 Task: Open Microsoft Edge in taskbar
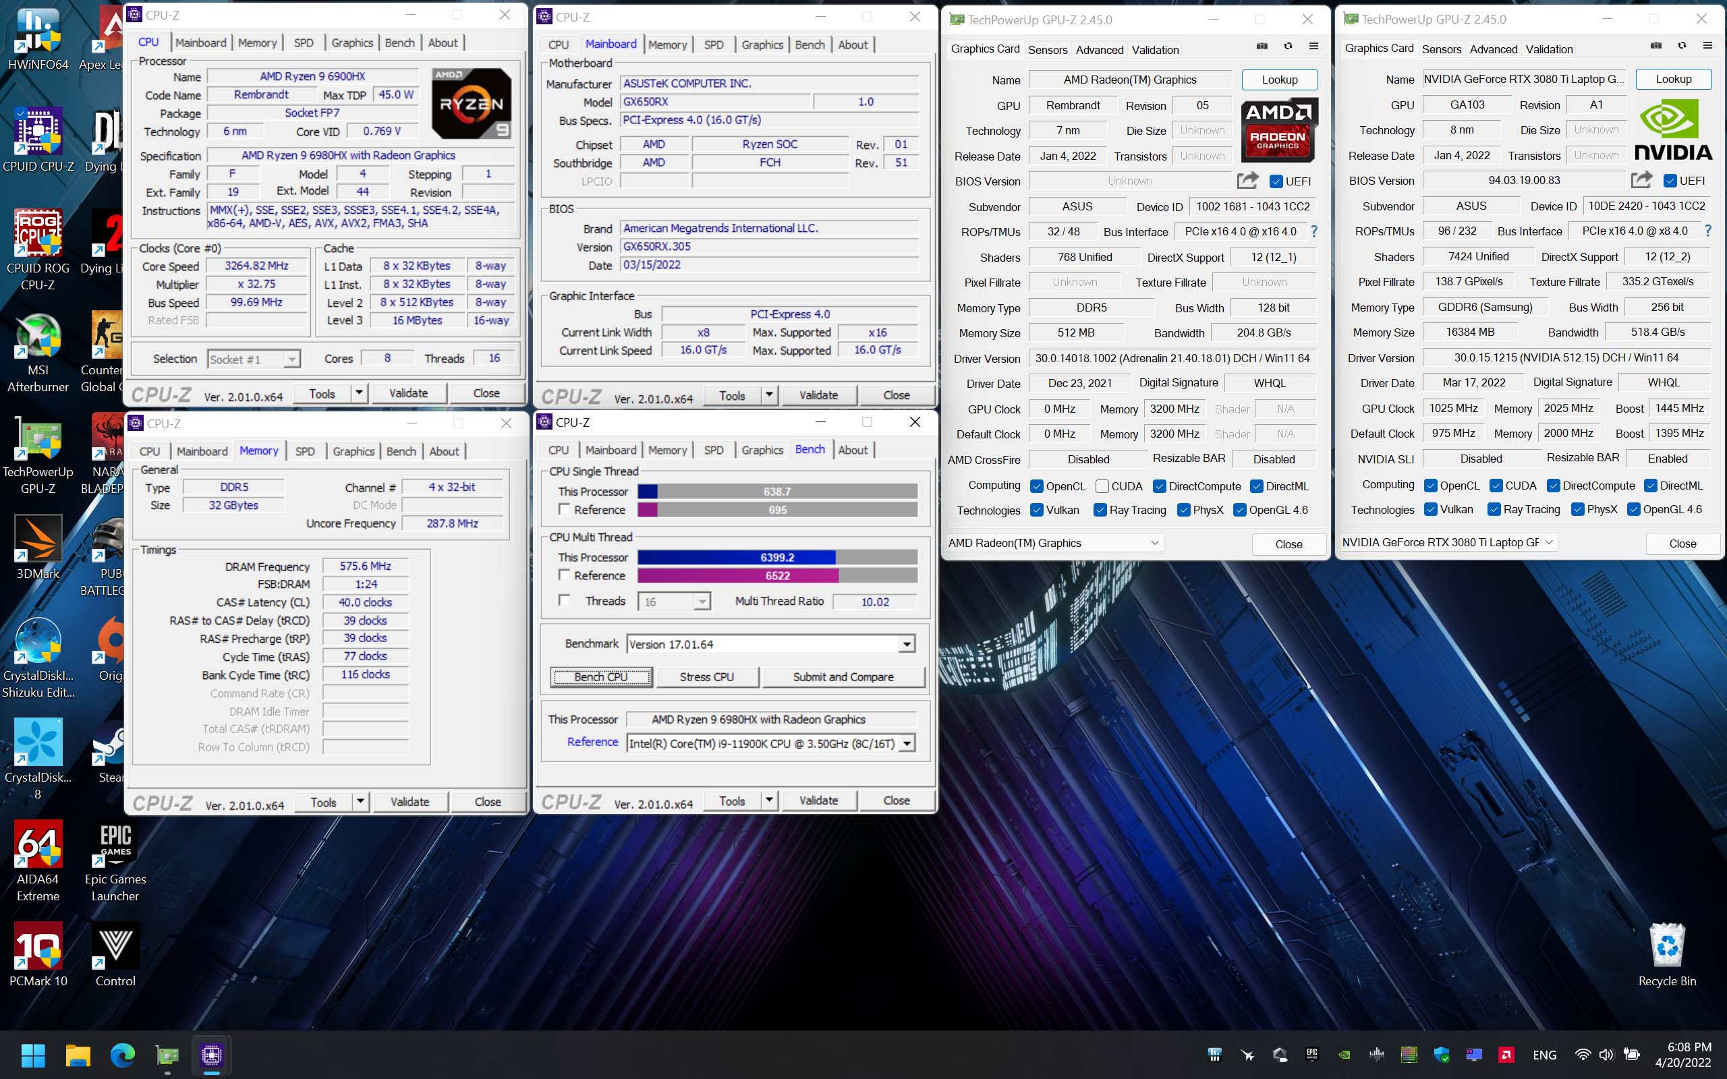pos(123,1055)
